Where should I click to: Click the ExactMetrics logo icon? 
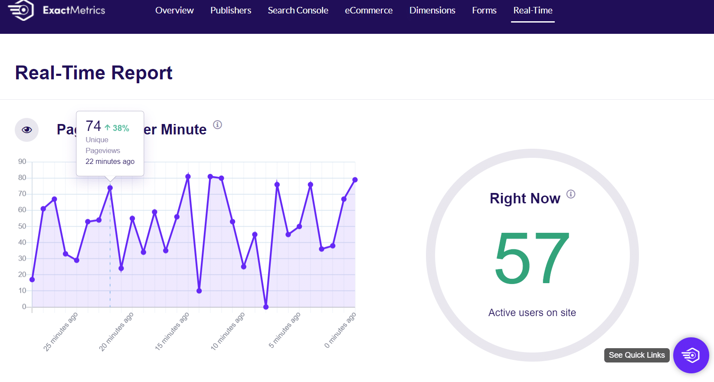21,10
